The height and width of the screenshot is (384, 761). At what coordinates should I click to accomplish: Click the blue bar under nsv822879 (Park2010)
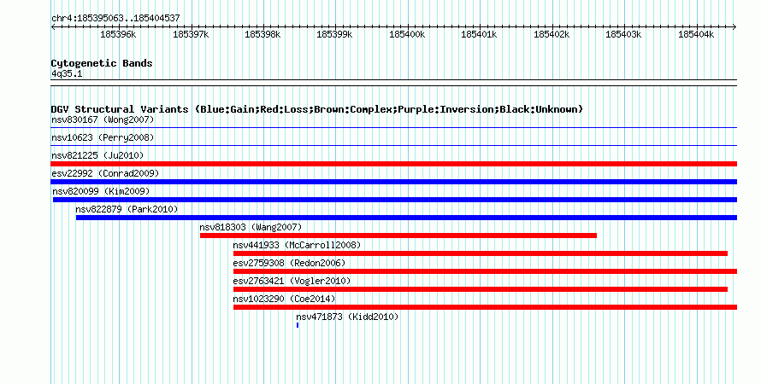click(407, 218)
